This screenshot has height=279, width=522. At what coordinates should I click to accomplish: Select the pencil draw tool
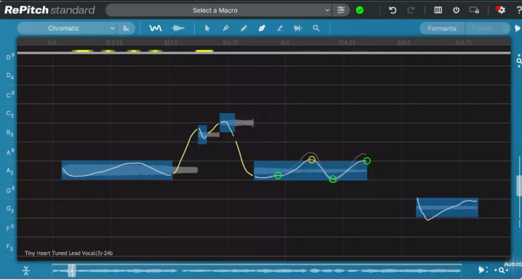pos(243,28)
